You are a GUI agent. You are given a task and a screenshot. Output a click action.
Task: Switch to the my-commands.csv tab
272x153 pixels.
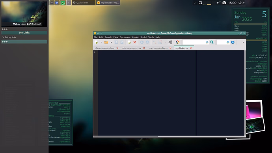158,48
